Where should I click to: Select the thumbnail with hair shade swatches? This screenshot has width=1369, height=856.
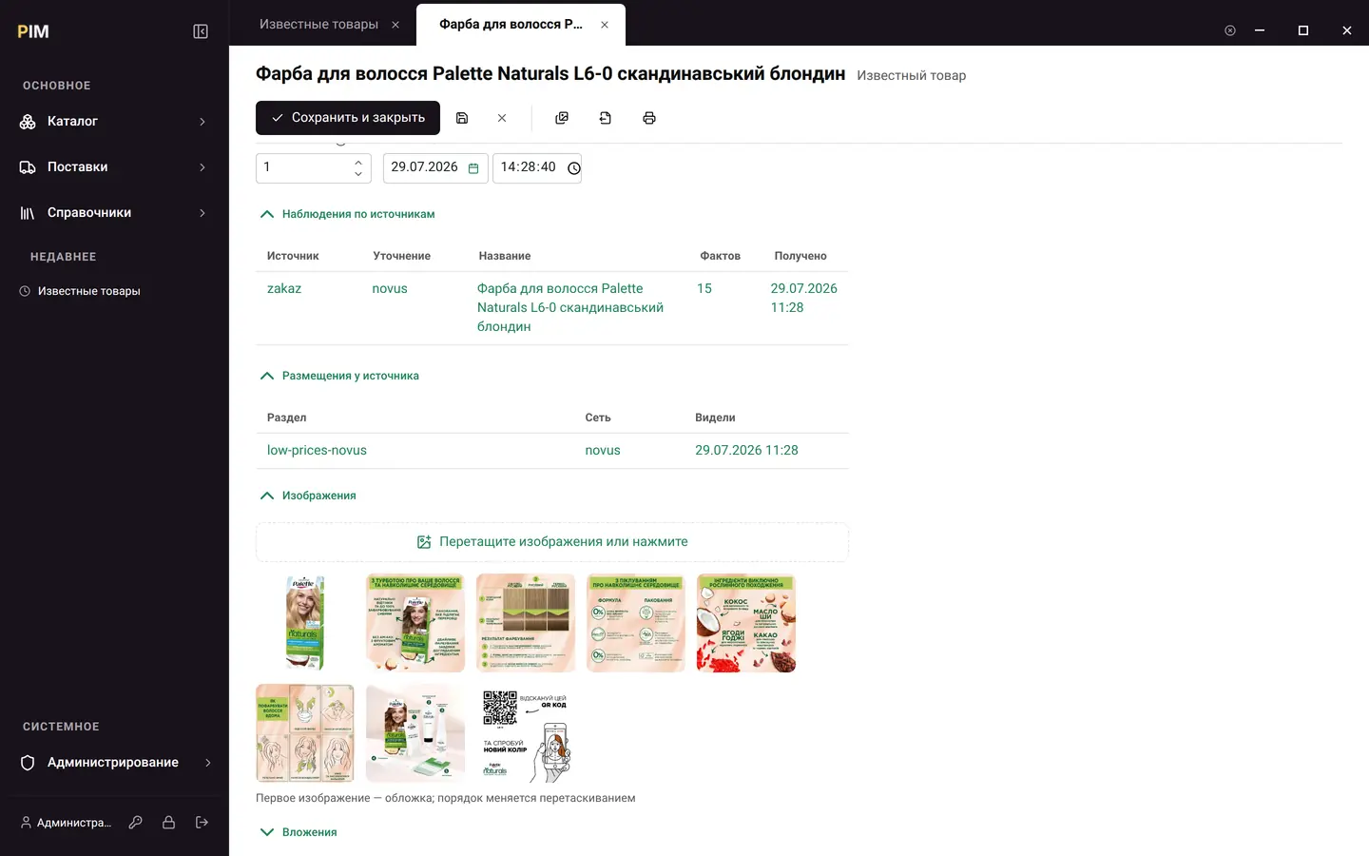click(x=526, y=623)
